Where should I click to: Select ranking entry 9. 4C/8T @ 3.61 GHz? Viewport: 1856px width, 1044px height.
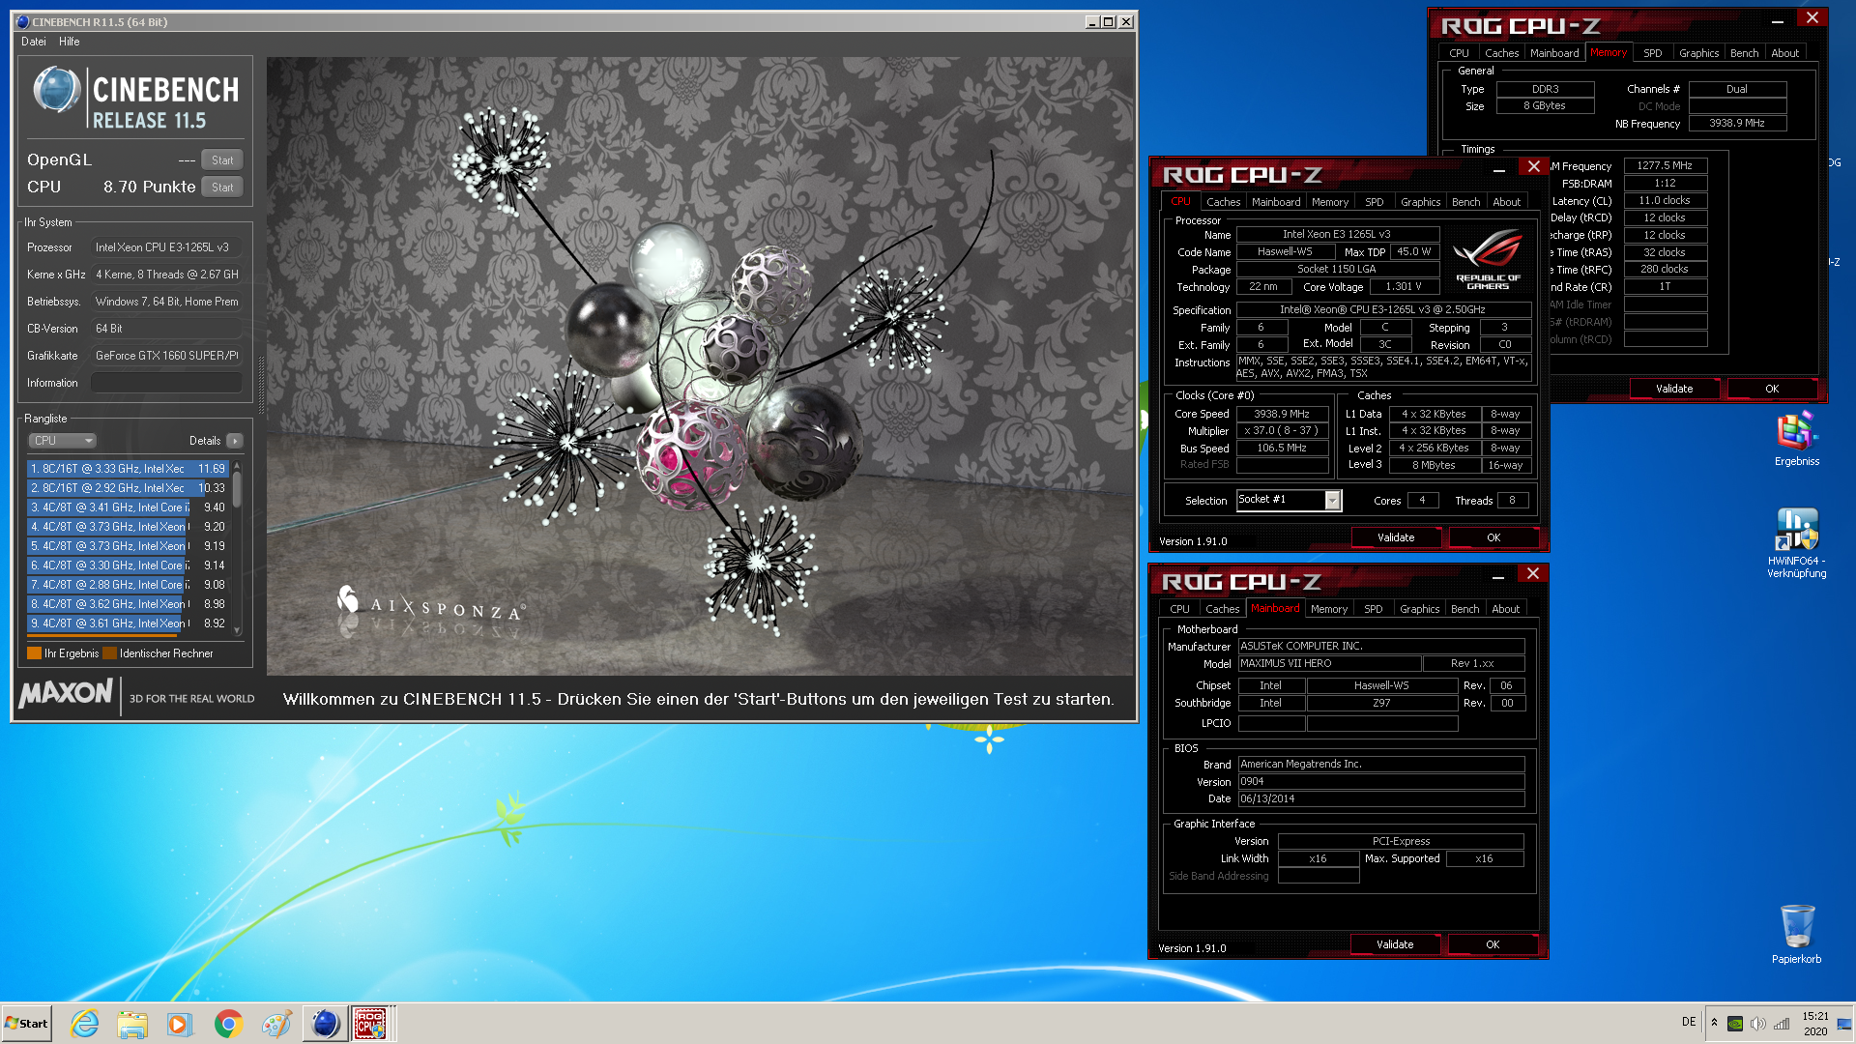(128, 623)
